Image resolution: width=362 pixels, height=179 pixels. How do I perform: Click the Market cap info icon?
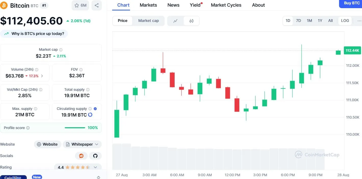(61, 50)
